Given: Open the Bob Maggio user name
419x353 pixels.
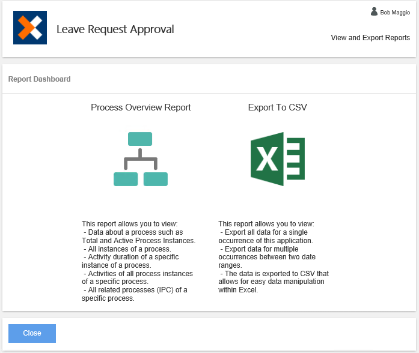Looking at the screenshot, I should point(395,13).
